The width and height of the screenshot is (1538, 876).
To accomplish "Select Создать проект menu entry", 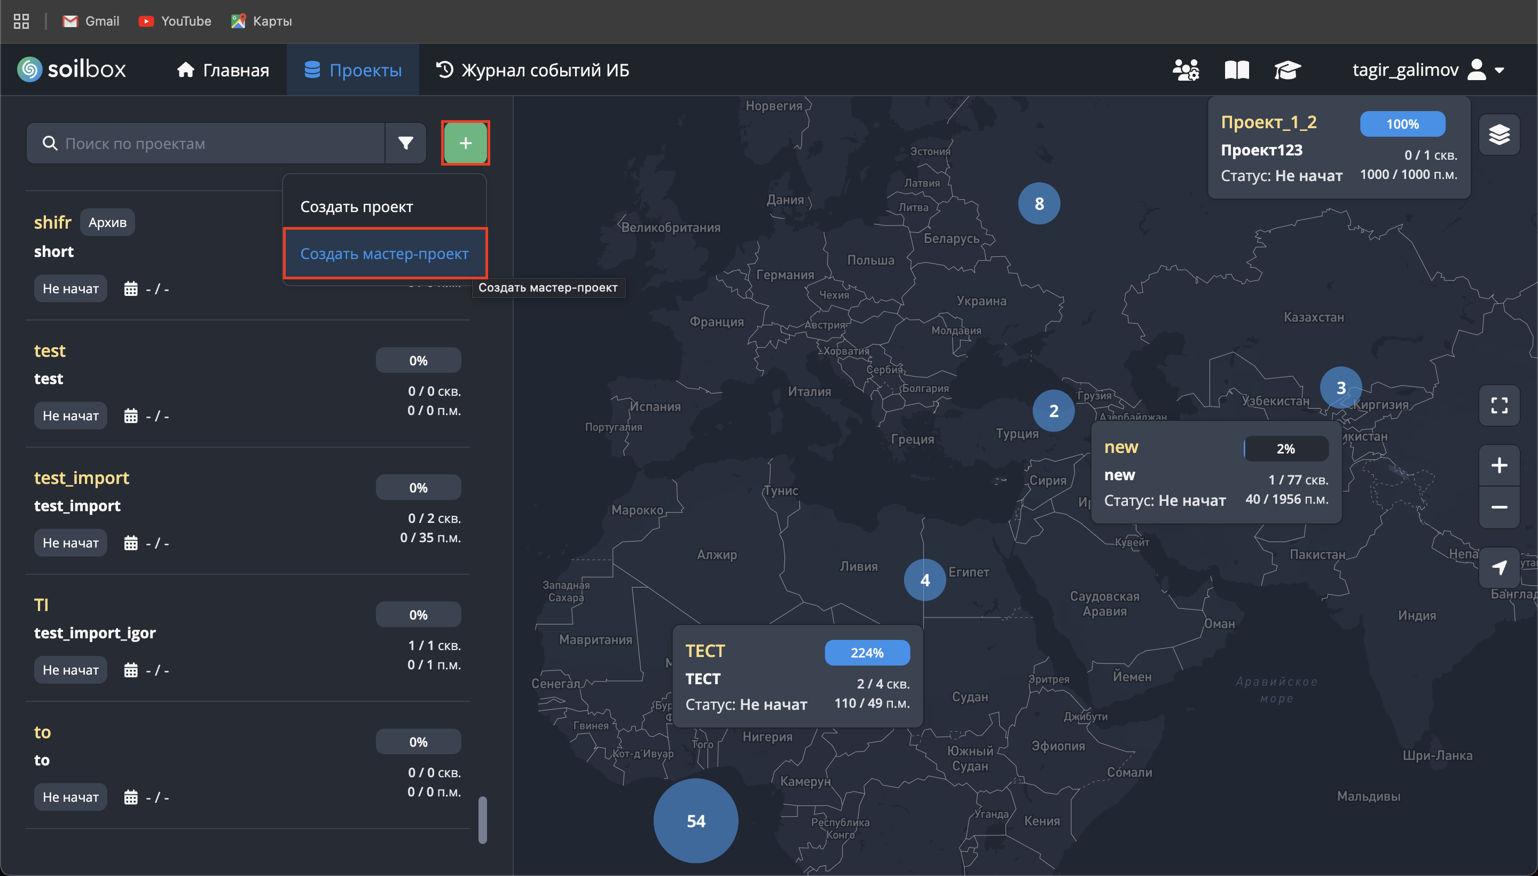I will click(x=357, y=206).
